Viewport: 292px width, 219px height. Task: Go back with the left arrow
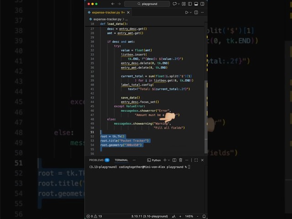coord(113,4)
